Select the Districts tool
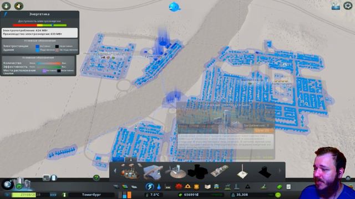This screenshot has width=355, height=199. click(x=134, y=187)
